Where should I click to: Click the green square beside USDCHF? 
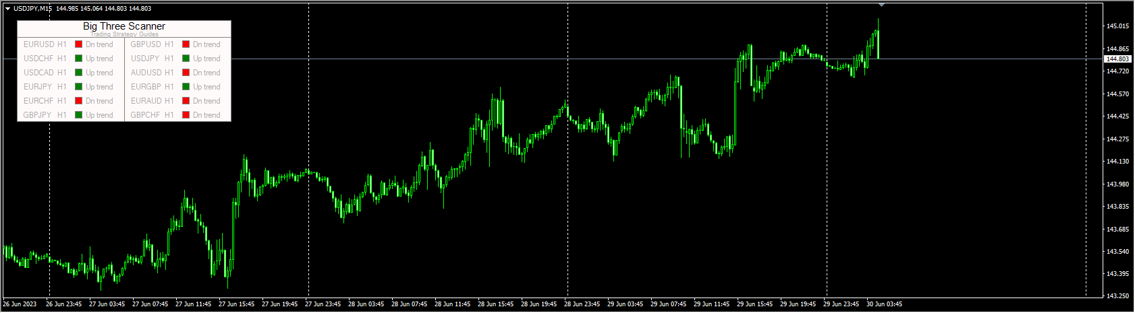click(78, 59)
